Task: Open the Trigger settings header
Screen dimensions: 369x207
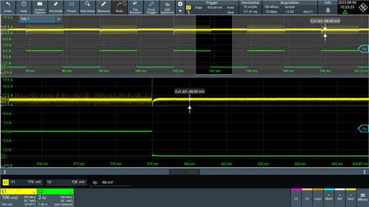Action: [212, 2]
